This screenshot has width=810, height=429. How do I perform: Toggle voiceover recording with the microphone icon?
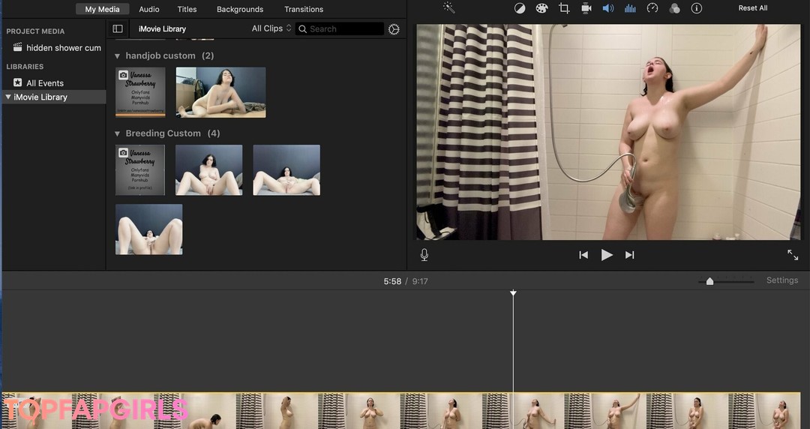point(424,255)
